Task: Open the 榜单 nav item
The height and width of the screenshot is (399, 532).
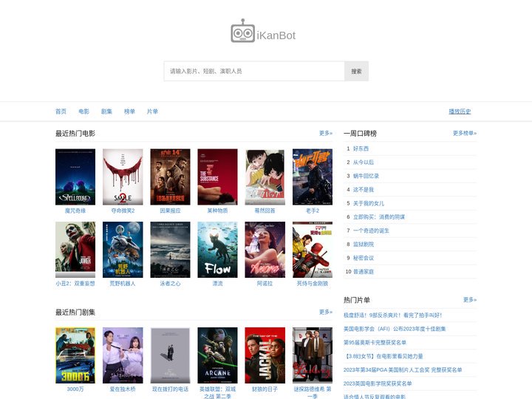Action: (129, 112)
